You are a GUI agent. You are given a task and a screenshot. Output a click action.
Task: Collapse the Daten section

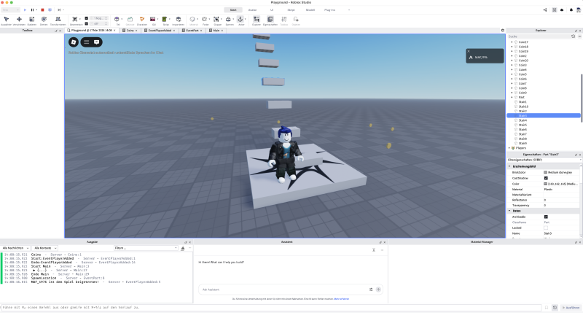click(509, 211)
